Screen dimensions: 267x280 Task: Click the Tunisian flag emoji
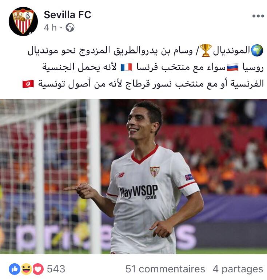click(28, 84)
